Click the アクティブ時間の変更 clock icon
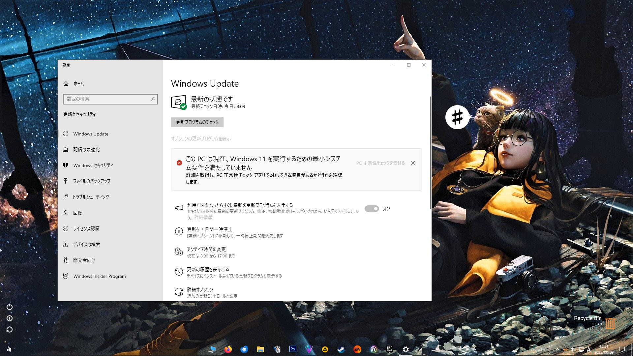633x356 pixels. point(179,252)
